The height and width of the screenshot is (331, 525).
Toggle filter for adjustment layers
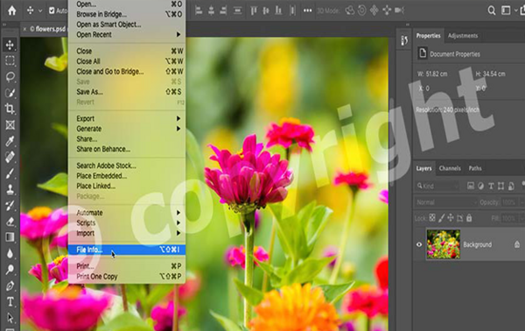point(480,186)
